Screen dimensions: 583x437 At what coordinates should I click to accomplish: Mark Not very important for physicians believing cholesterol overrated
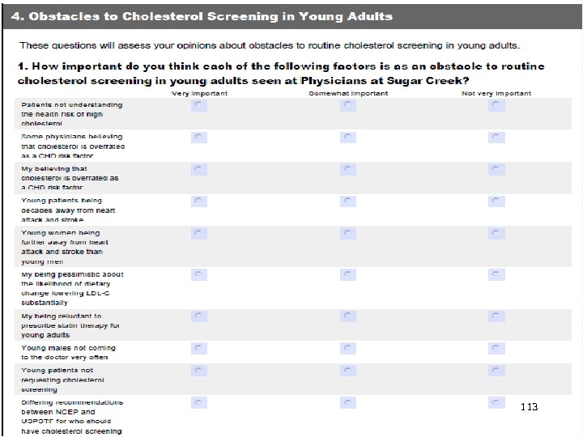pos(494,138)
